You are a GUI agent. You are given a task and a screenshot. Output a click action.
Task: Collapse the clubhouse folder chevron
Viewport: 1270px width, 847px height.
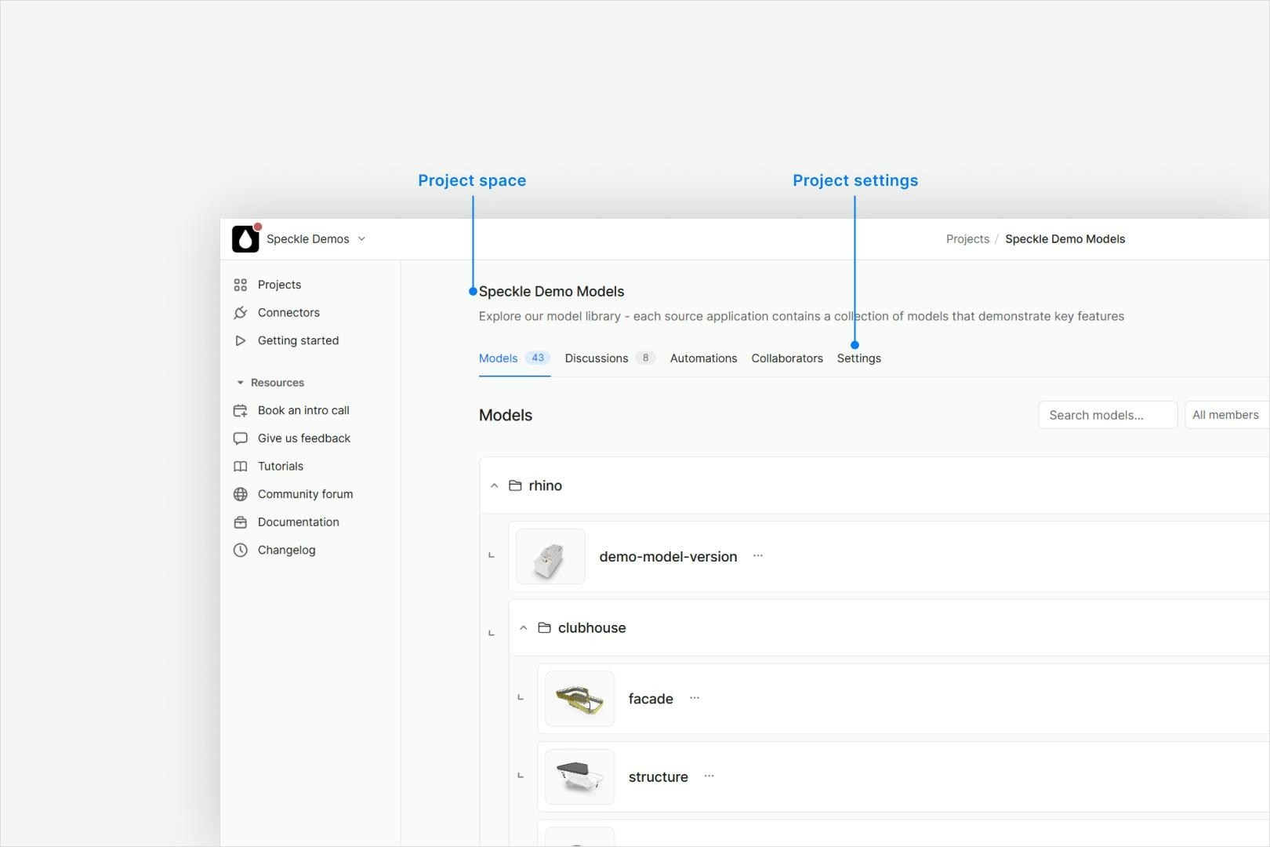524,628
